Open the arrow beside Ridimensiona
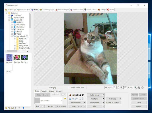Image resolution: width=152 pixels, height=113 pixels. [84, 103]
